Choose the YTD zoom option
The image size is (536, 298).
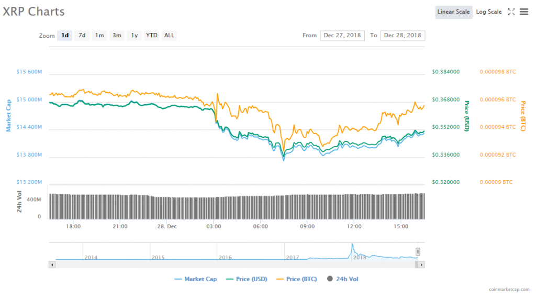152,36
